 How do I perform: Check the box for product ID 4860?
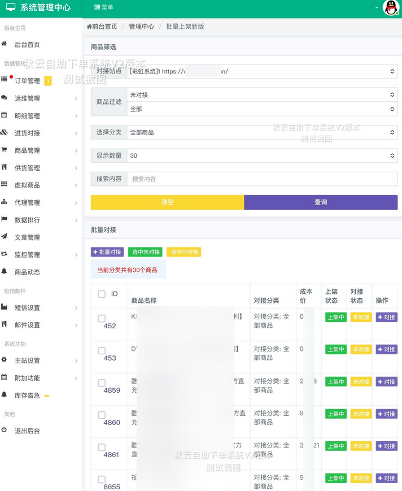(x=102, y=415)
